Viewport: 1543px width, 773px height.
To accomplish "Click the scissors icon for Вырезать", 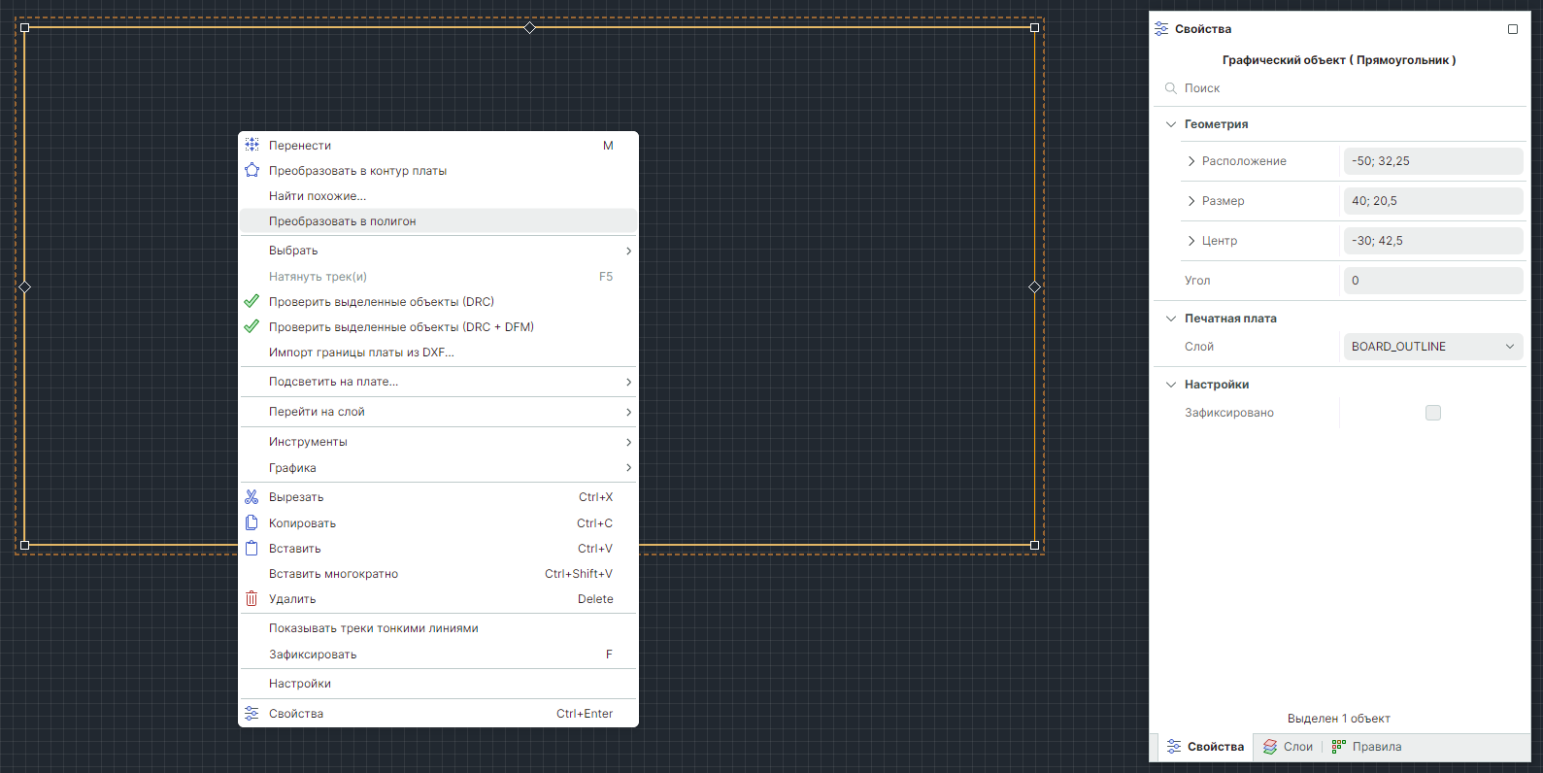I will tap(252, 496).
